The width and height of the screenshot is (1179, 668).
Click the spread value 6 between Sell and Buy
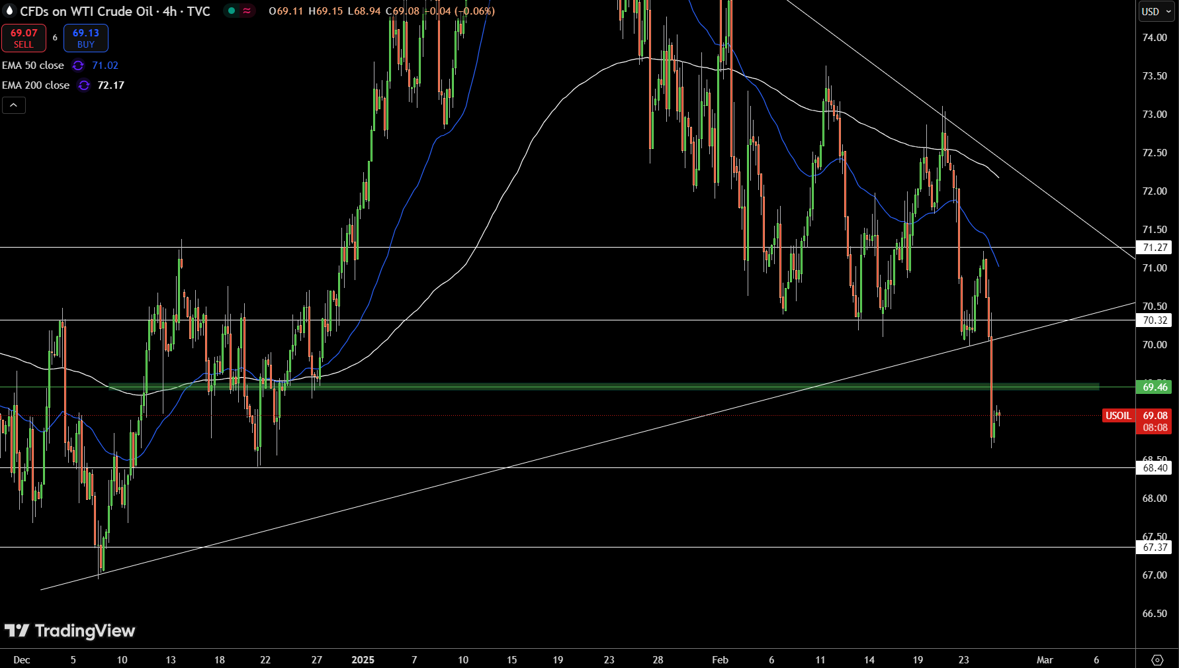pyautogui.click(x=55, y=38)
